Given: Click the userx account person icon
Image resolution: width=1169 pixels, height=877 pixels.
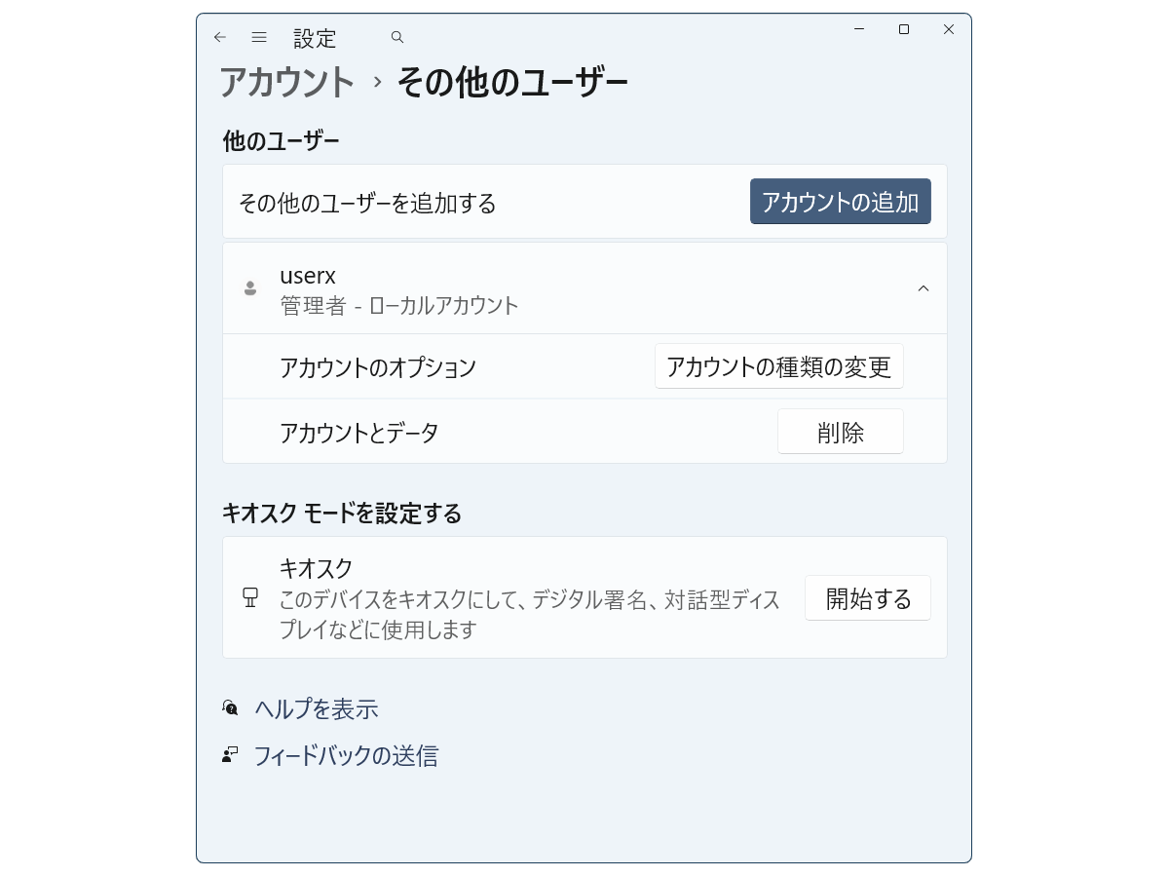Looking at the screenshot, I should (250, 288).
